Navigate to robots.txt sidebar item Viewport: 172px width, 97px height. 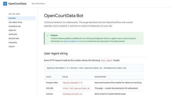click(12, 30)
